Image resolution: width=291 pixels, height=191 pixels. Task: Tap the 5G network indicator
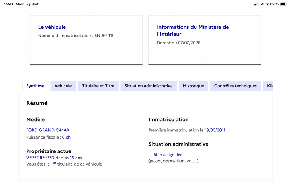(262, 4)
